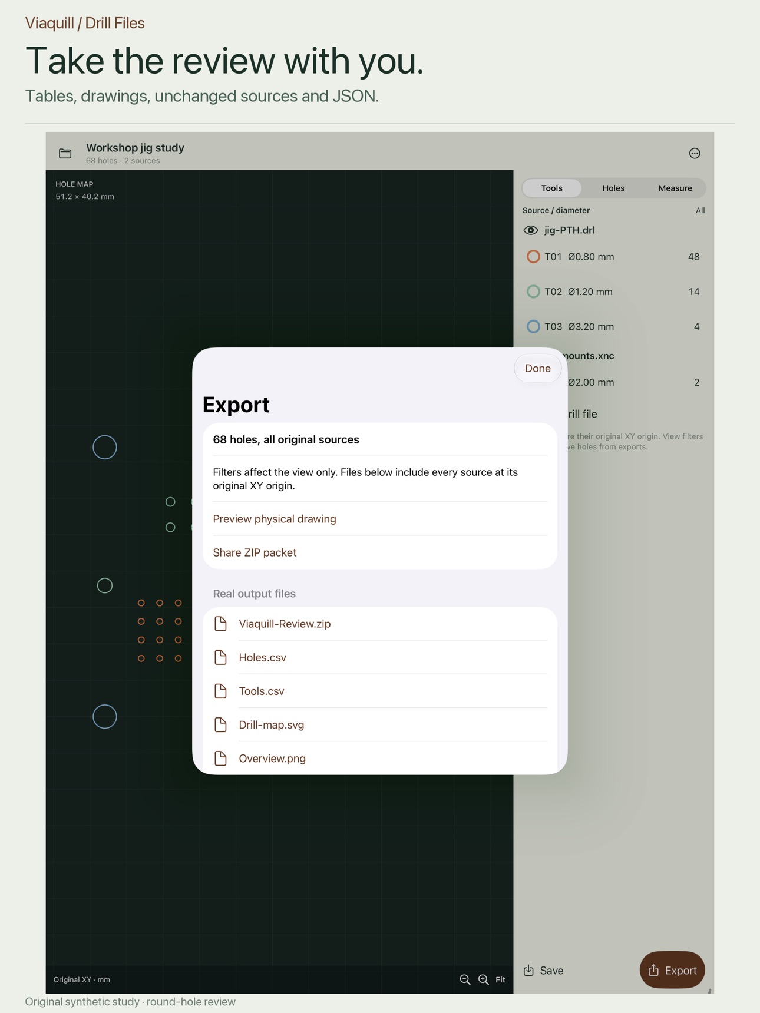Screen dimensions: 760x1013
Task: Click the Viaquill-Review.zip file icon
Action: point(220,624)
